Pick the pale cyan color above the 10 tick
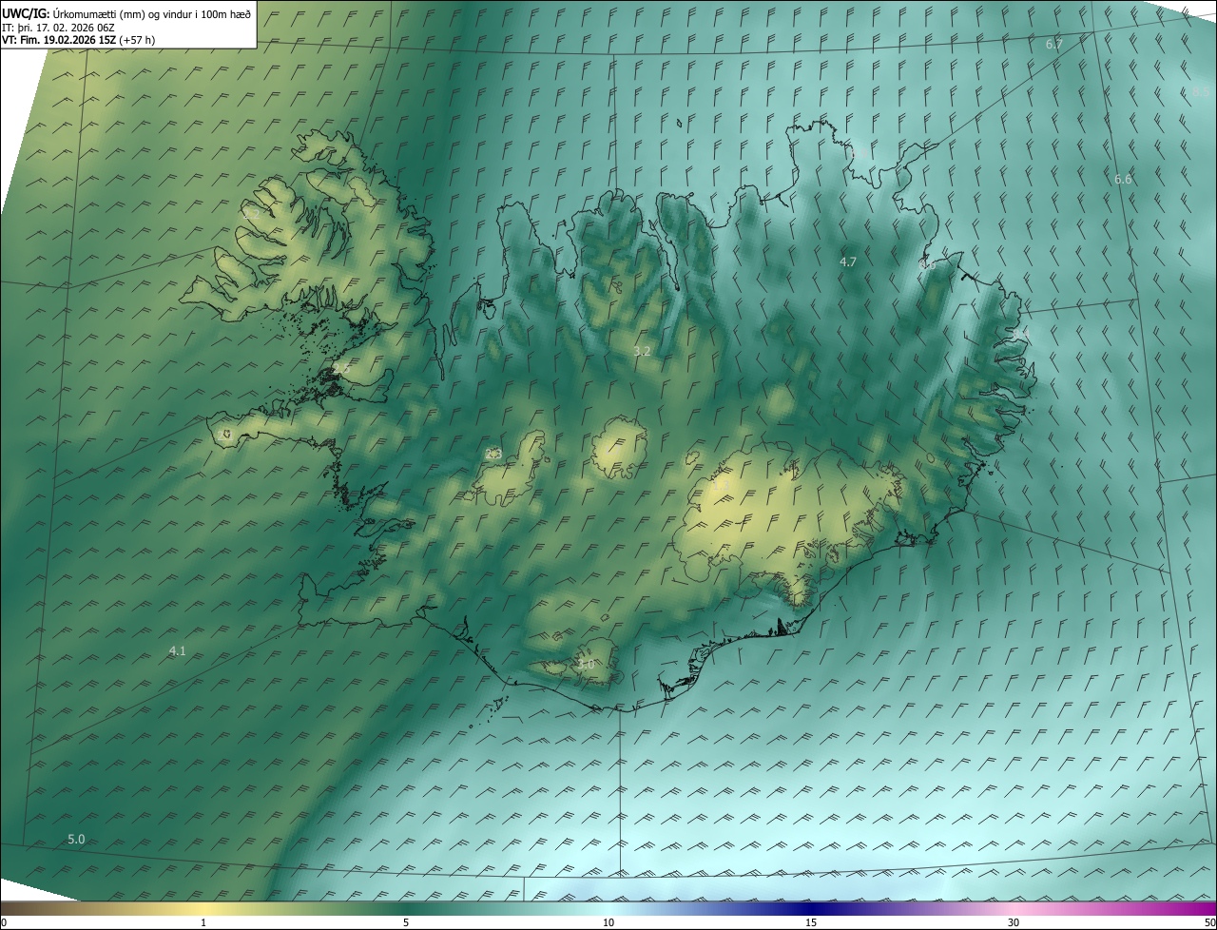1217x930 pixels. 608,908
